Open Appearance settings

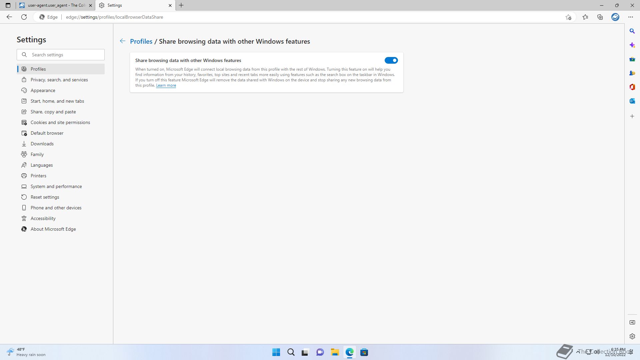[x=61, y=90]
